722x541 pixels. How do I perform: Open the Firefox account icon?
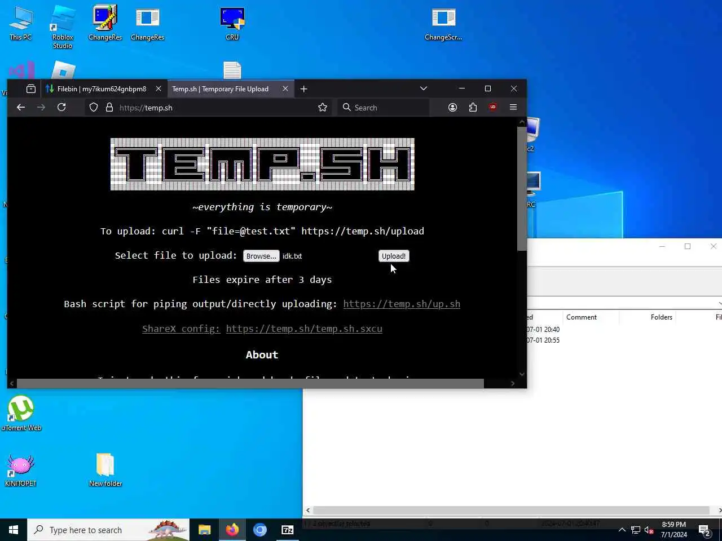pos(452,107)
